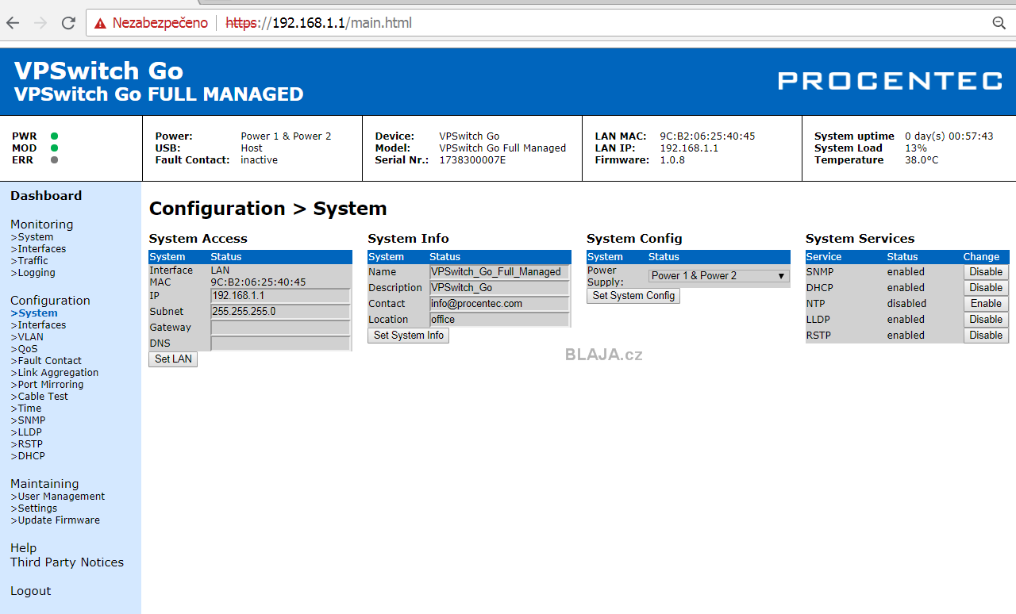Click the Subnet mask input field
This screenshot has height=614, width=1016.
pyautogui.click(x=280, y=312)
